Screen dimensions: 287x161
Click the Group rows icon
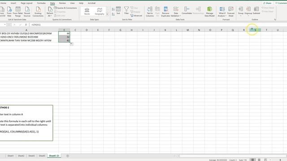pos(241,9)
